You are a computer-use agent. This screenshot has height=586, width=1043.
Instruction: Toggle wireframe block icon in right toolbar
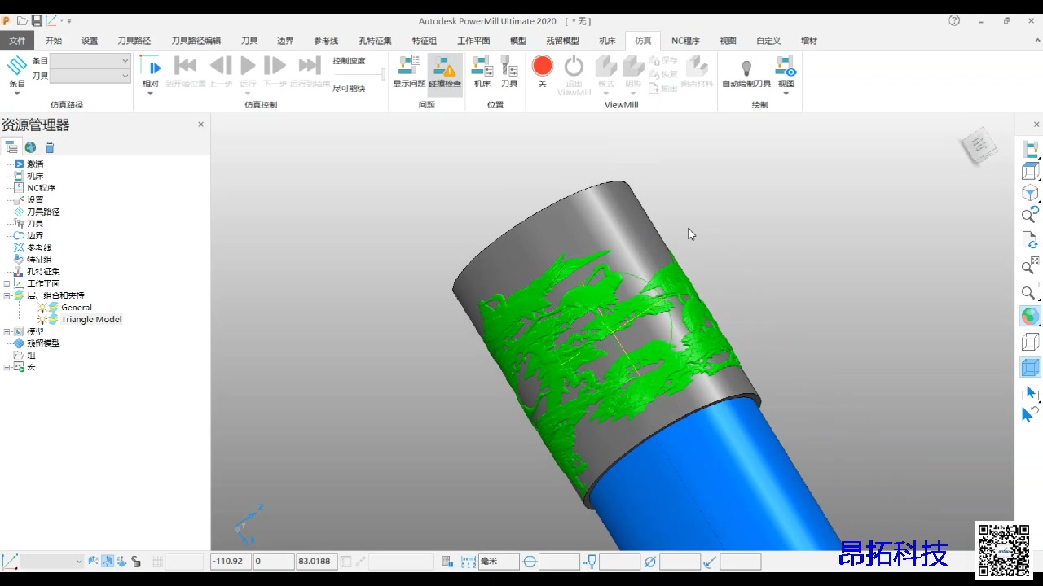(1030, 342)
